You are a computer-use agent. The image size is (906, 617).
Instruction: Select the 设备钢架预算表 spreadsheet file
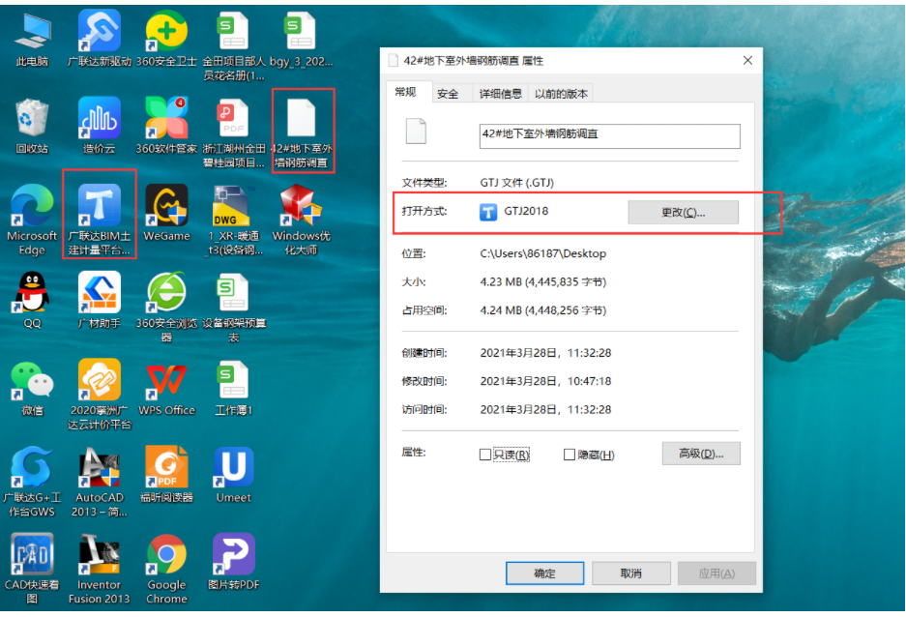[x=233, y=308]
